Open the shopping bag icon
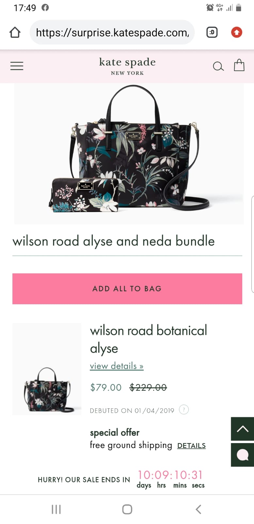The image size is (254, 524). pyautogui.click(x=239, y=65)
